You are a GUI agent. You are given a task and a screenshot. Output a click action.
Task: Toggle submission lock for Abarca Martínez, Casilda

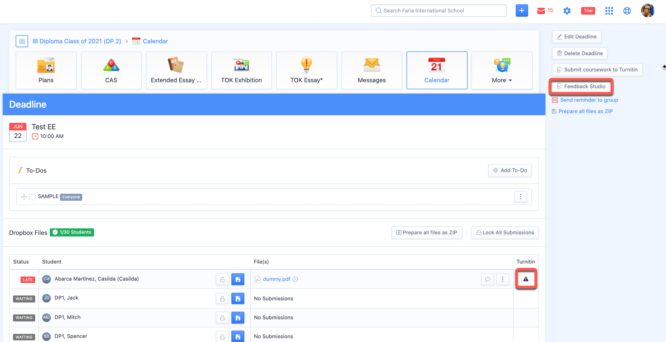(222, 279)
